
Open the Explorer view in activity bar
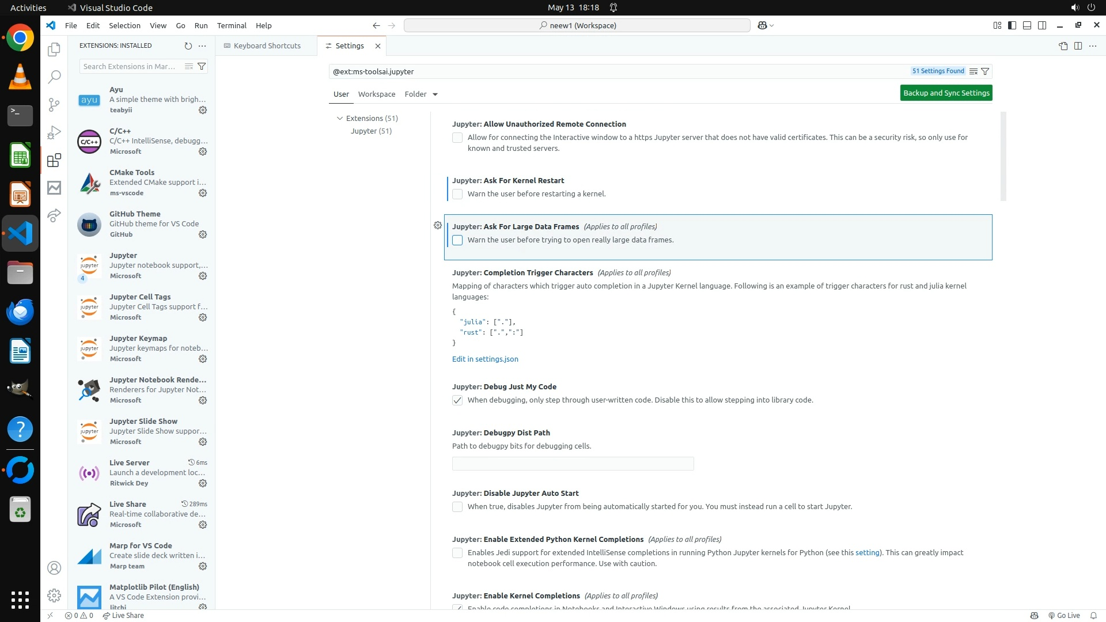point(54,50)
